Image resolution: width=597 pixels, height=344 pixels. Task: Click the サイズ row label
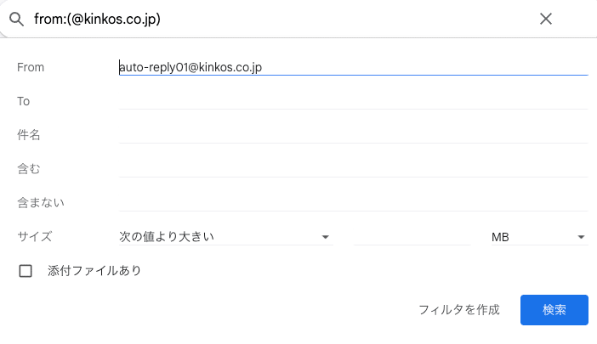35,237
